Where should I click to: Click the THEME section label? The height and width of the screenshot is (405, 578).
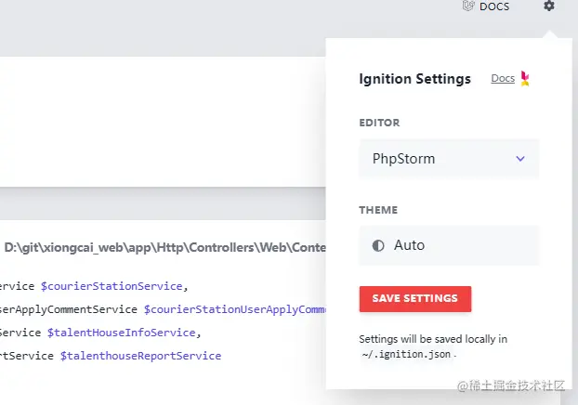point(378,210)
